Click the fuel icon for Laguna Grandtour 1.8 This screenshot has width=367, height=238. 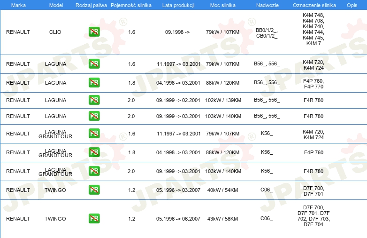tap(94, 152)
